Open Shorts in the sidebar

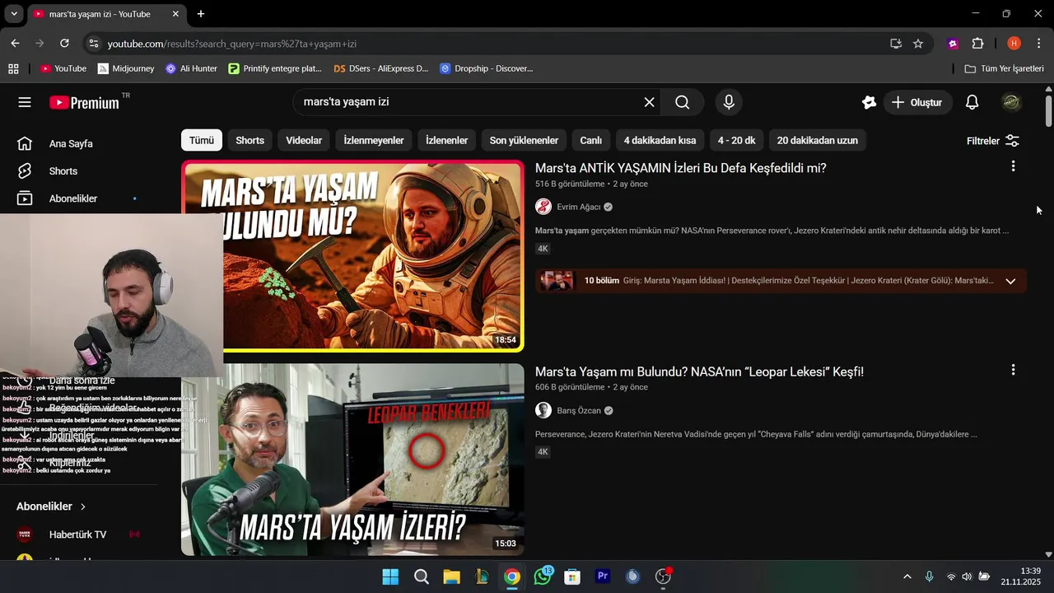63,171
